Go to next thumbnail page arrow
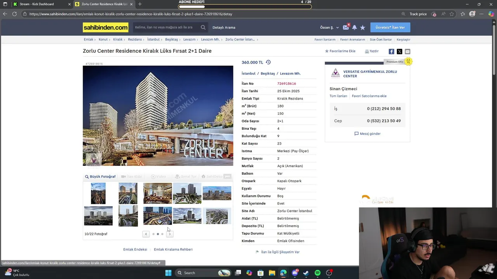497x279 pixels. pos(170,234)
